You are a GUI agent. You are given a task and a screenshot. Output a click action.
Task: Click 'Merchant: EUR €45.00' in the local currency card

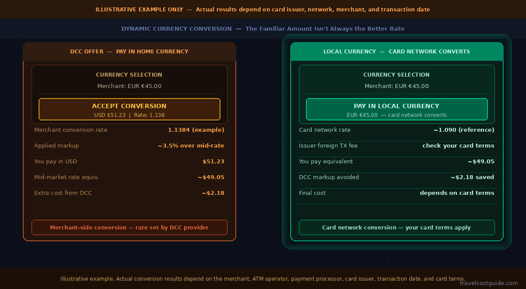click(397, 86)
